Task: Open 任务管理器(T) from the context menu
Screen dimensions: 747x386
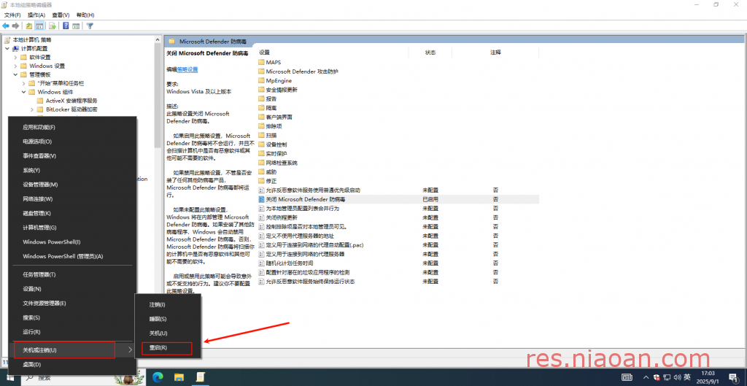Action: 73,274
